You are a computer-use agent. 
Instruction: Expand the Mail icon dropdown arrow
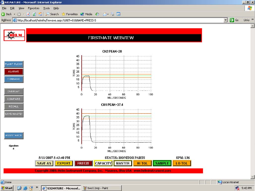[108, 14]
